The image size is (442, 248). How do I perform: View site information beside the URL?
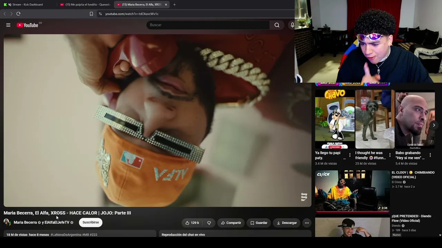click(100, 14)
